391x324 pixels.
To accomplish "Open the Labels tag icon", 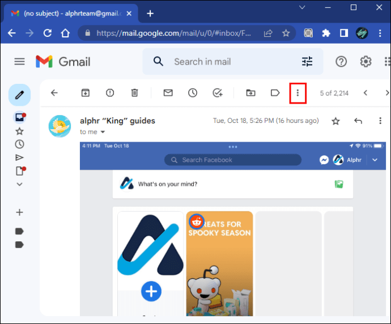I will [275, 93].
